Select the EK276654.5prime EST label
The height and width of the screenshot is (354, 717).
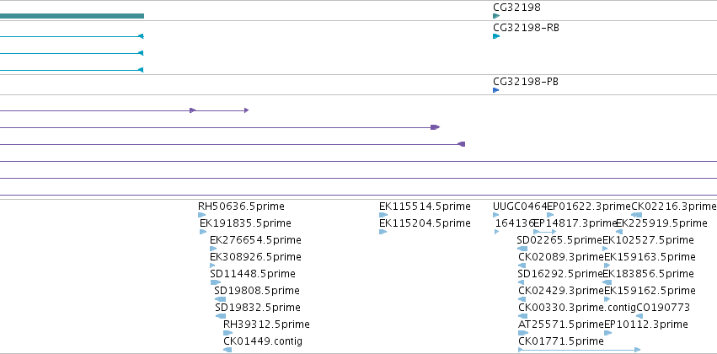pos(255,240)
